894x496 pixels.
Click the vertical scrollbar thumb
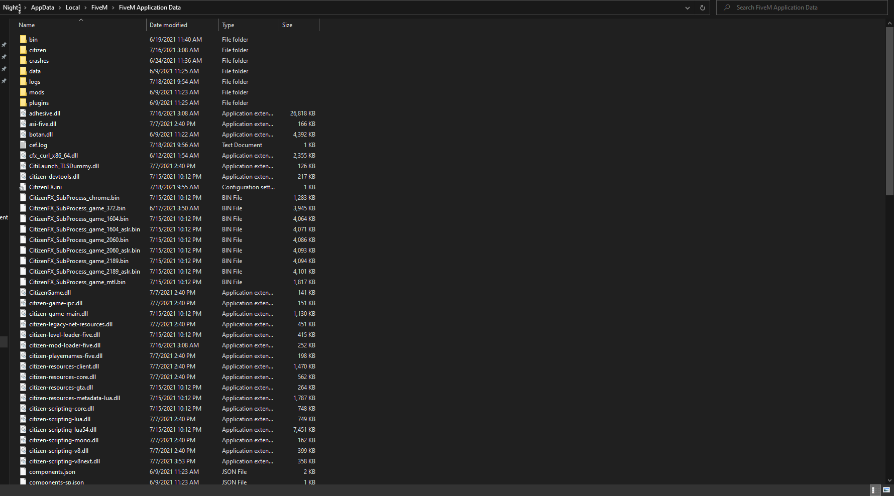click(889, 110)
